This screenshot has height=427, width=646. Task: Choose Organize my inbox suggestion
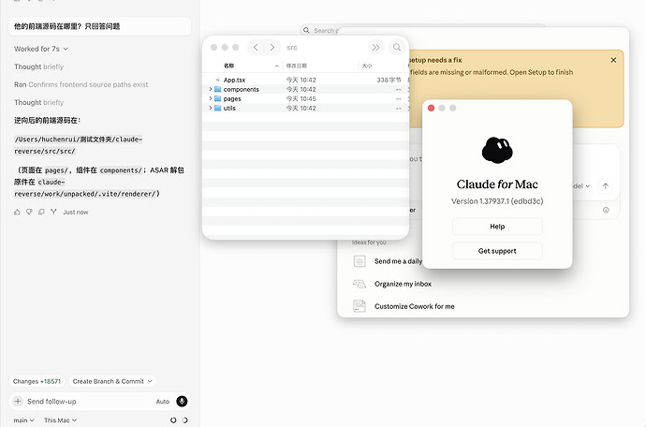click(403, 284)
